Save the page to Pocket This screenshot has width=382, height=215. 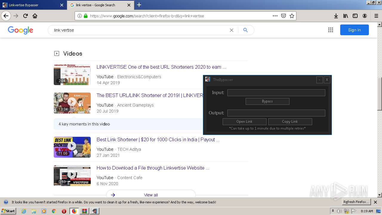tap(284, 16)
